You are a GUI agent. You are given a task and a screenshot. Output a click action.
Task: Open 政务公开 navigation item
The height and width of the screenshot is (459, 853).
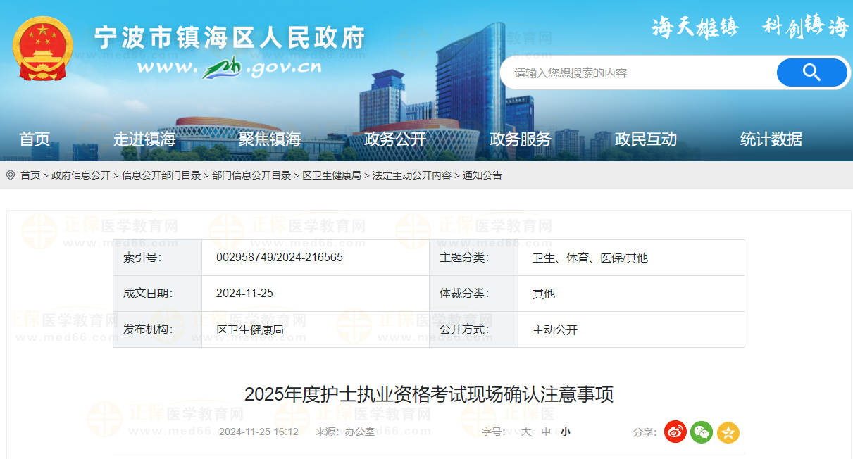click(395, 139)
